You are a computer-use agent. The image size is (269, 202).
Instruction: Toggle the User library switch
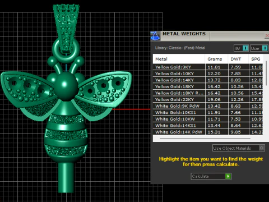[265, 48]
